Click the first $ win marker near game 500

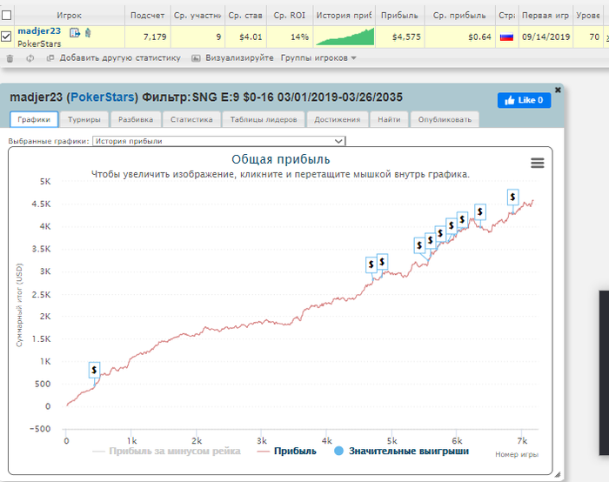coord(94,370)
